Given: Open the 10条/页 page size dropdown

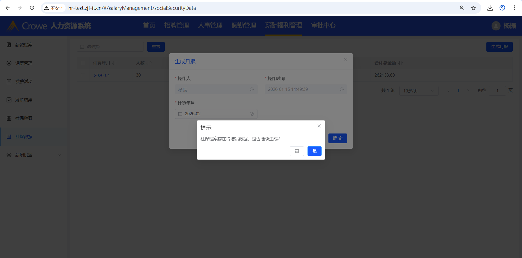Looking at the screenshot, I should point(419,91).
